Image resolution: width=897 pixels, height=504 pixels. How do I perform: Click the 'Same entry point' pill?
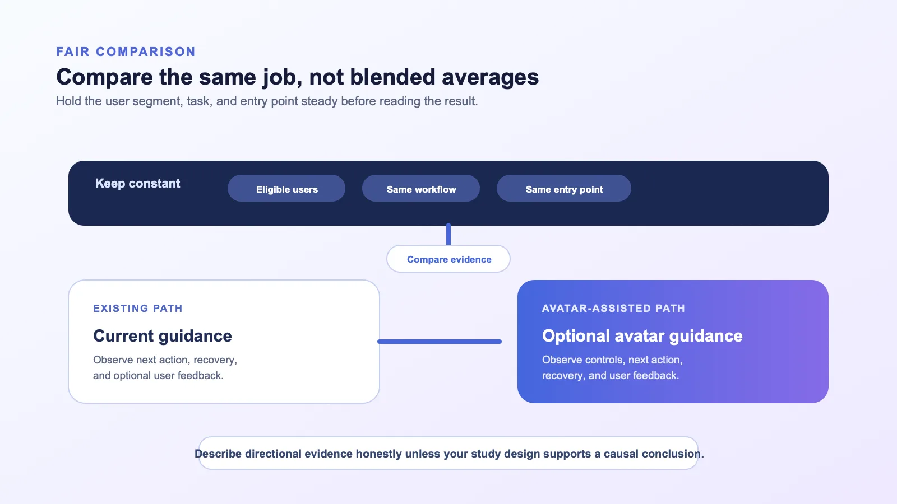pyautogui.click(x=564, y=188)
